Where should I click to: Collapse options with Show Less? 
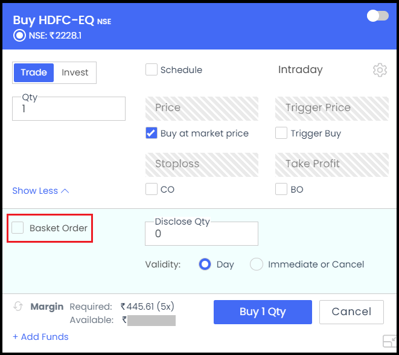[40, 191]
